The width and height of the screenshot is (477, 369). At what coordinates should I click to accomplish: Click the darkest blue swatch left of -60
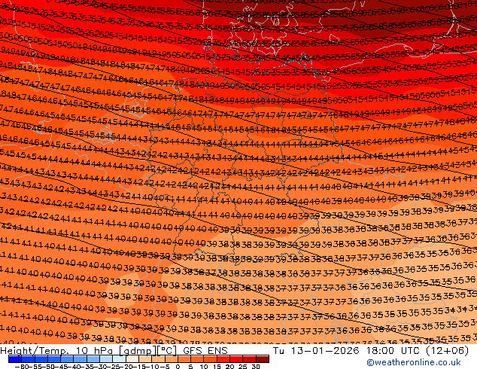(x=15, y=359)
